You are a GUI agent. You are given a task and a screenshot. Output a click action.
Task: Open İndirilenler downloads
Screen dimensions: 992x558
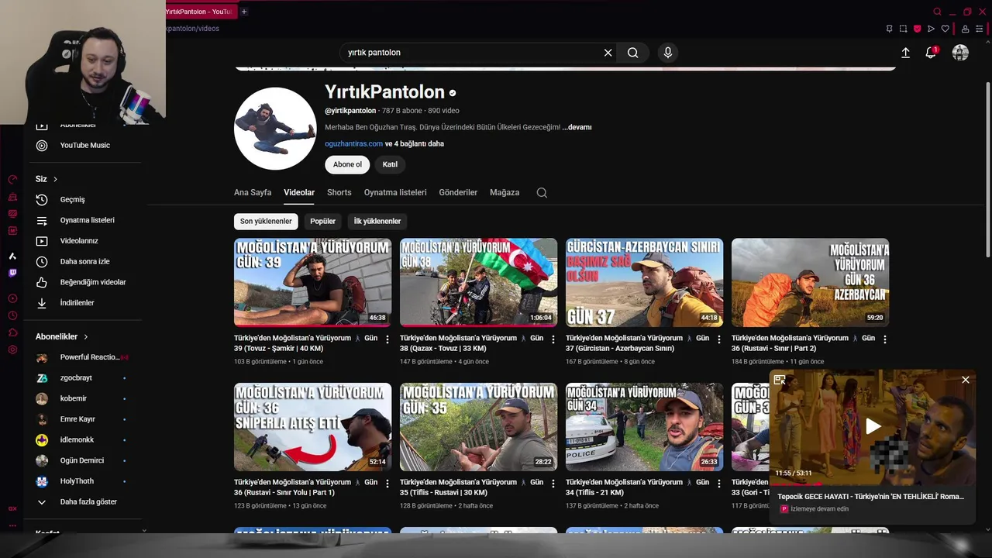tap(77, 302)
